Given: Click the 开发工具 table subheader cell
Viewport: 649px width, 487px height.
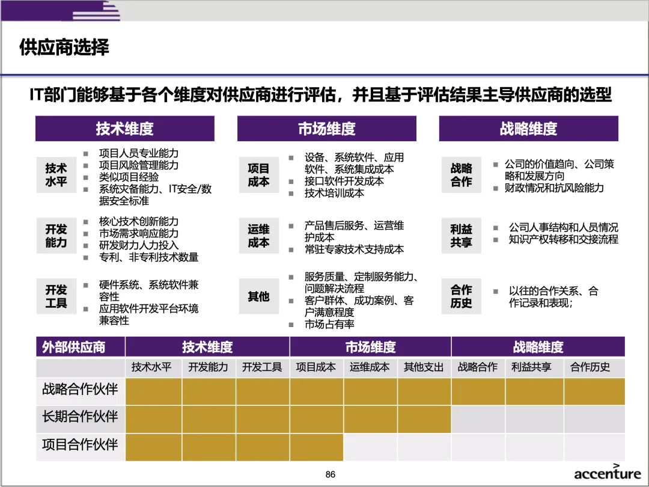Looking at the screenshot, I should [x=263, y=367].
